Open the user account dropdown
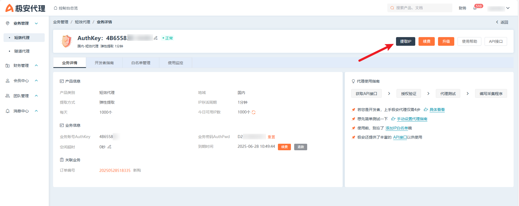Image resolution: width=519 pixels, height=206 pixels. (x=508, y=8)
